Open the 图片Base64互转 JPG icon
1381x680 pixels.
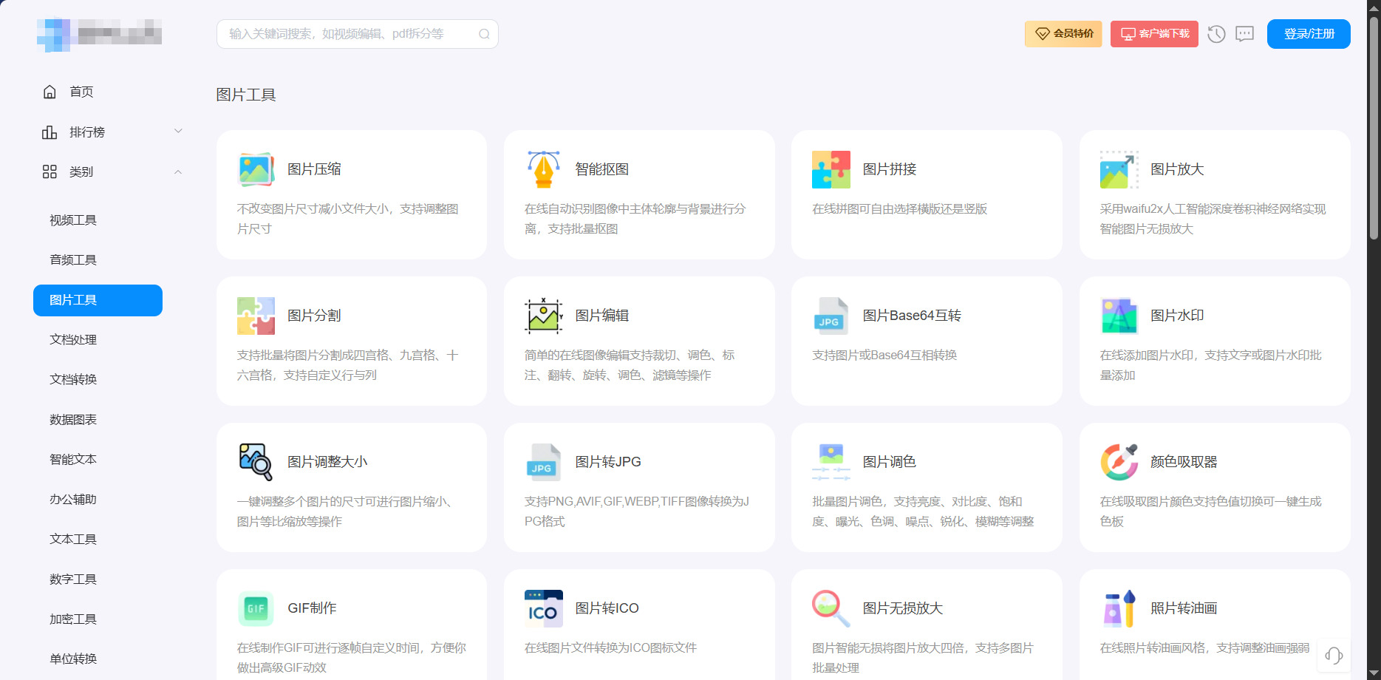(831, 316)
